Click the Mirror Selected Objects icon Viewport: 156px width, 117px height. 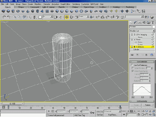pos(147,17)
